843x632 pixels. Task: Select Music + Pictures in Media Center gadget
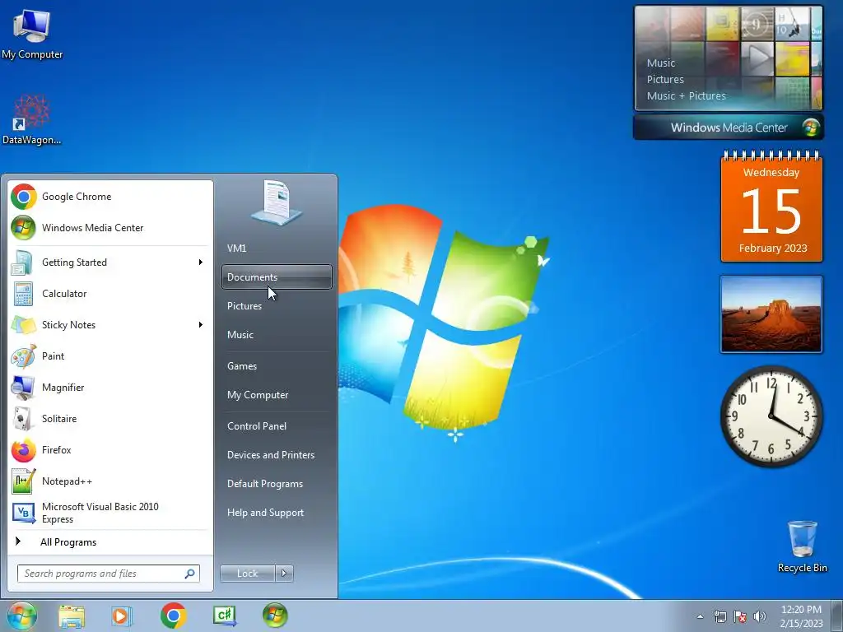coord(686,96)
